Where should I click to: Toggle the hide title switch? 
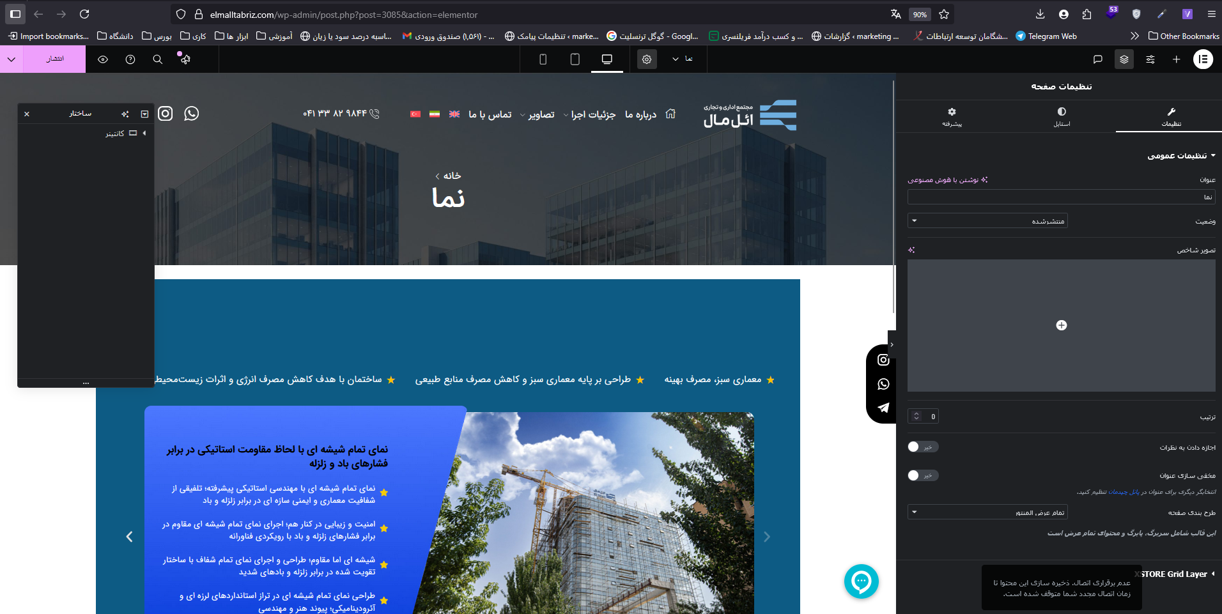click(x=922, y=475)
